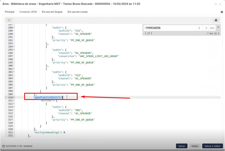The width and height of the screenshot is (225, 151).
Task: Collapse the geoPlaylistExit block at line 310
Action: (14, 98)
